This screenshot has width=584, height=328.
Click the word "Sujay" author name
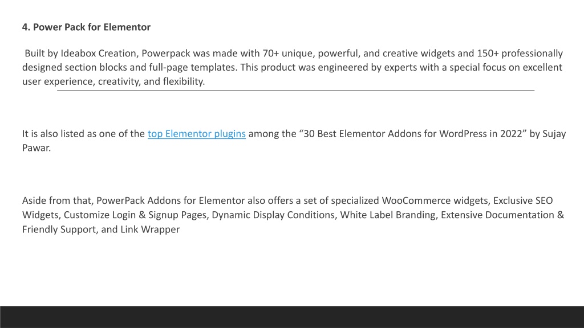tap(554, 133)
